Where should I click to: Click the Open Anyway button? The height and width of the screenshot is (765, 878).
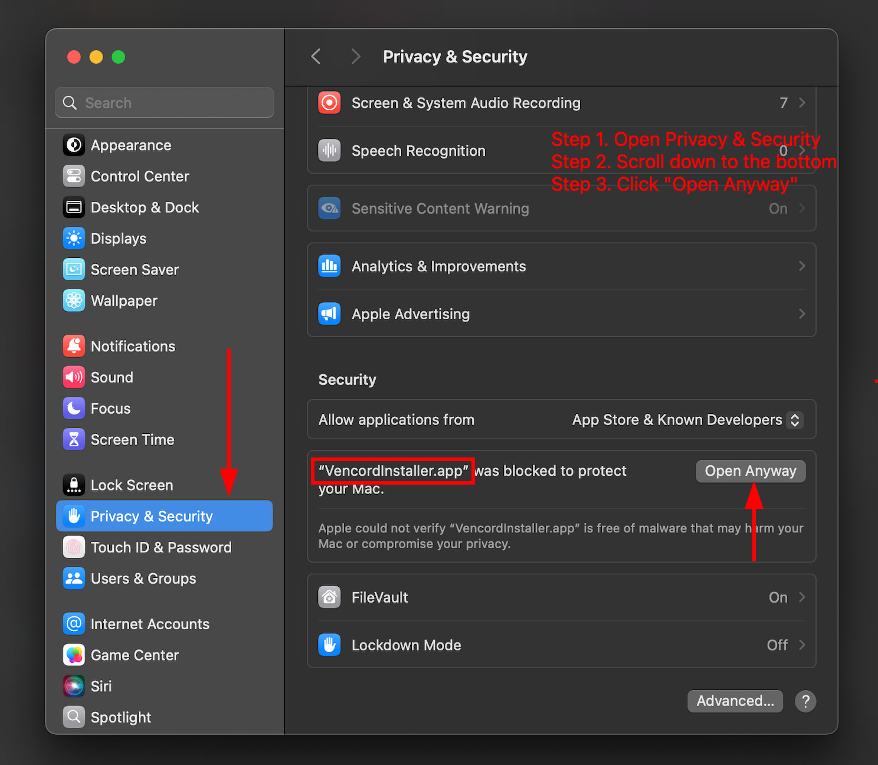click(x=750, y=471)
